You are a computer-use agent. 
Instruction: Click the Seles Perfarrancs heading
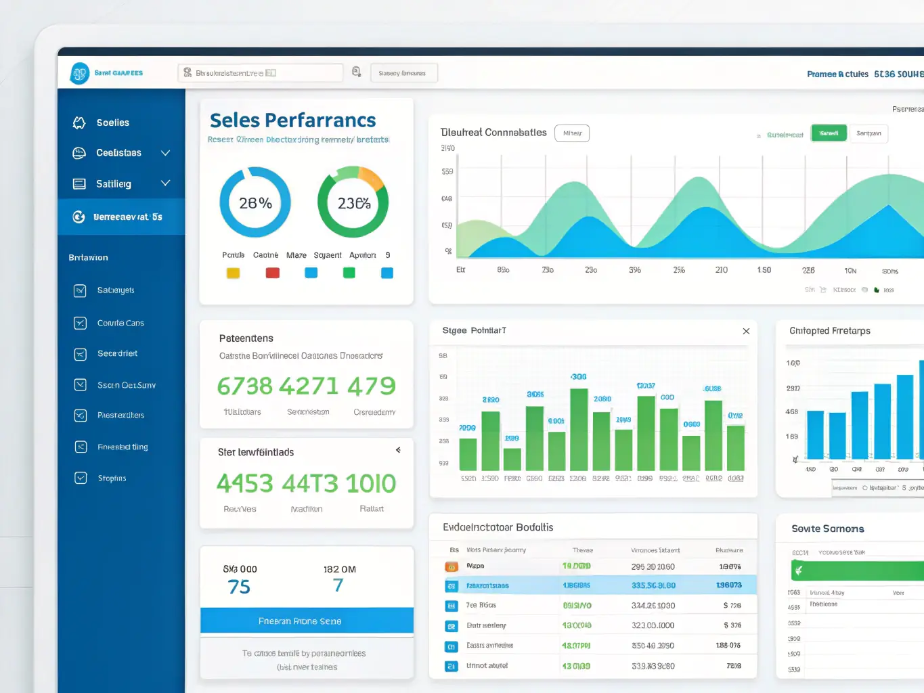click(293, 120)
